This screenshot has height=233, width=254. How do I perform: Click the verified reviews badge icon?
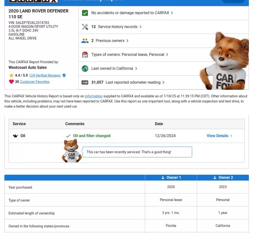(x=64, y=75)
